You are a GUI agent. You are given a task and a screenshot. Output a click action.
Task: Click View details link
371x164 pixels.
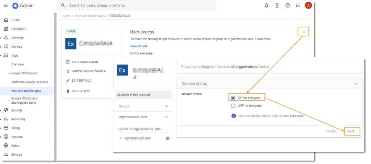coord(139,46)
